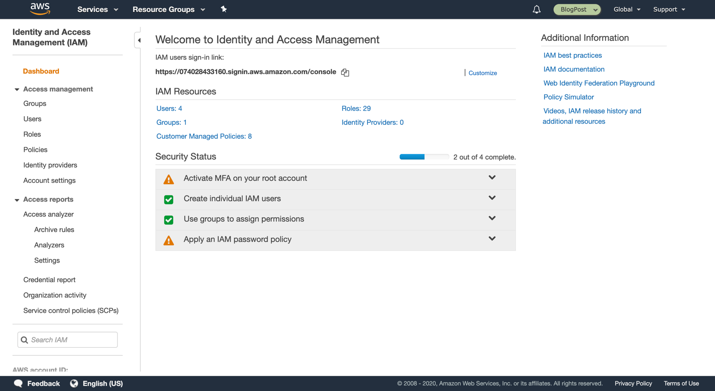Open the Resource Groups dropdown
Image resolution: width=715 pixels, height=391 pixels.
169,9
